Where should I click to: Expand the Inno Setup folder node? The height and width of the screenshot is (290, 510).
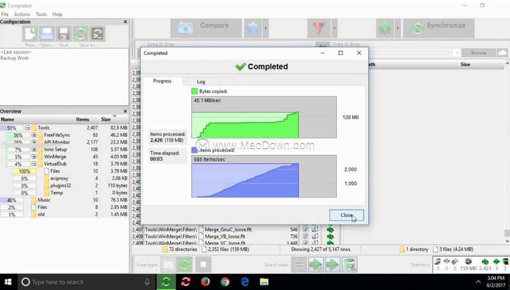(34, 149)
